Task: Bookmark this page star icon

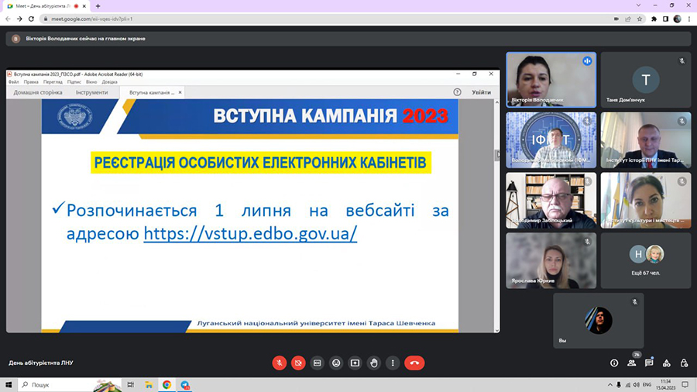Action: (640, 19)
